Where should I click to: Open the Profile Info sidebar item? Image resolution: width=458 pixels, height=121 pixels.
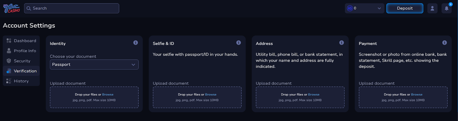click(21, 51)
